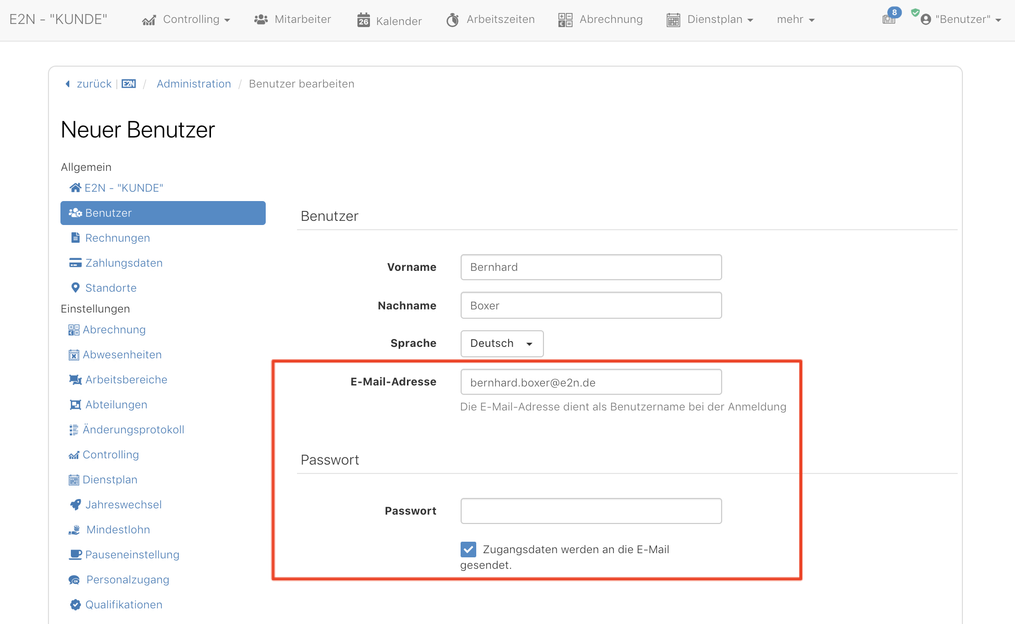Image resolution: width=1015 pixels, height=624 pixels.
Task: Click the "Benutzer bearbeiten" breadcrumb text
Action: pyautogui.click(x=302, y=84)
